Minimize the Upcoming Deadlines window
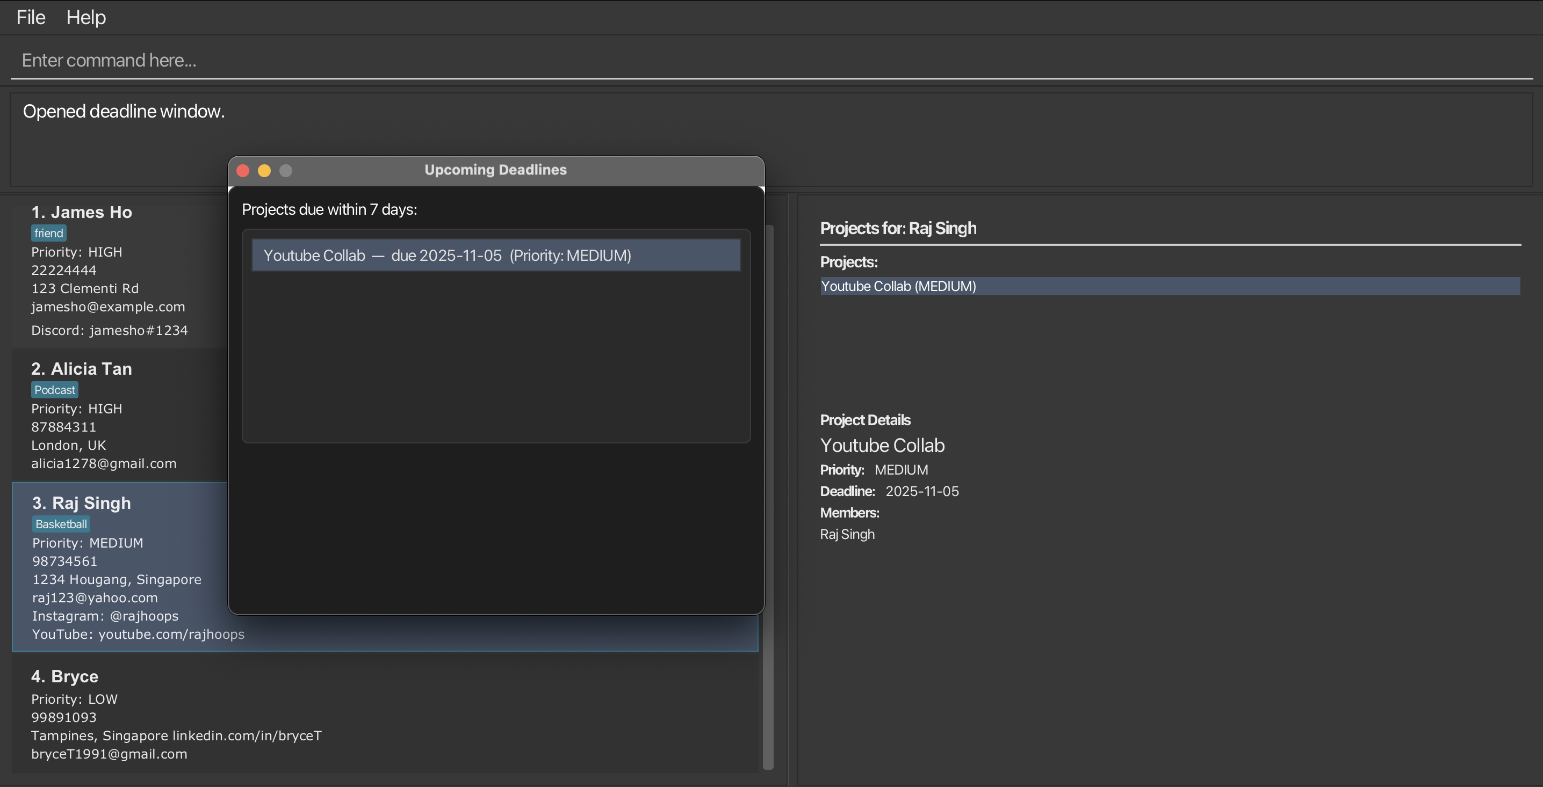Viewport: 1543px width, 787px height. [x=264, y=171]
